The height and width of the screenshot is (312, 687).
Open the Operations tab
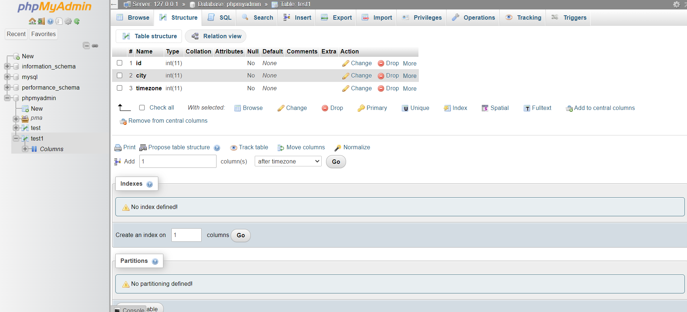point(473,17)
